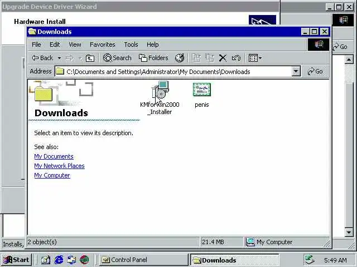The height and width of the screenshot is (267, 357).
Task: Click the Forward arrow toolbar button
Action: (x=69, y=58)
